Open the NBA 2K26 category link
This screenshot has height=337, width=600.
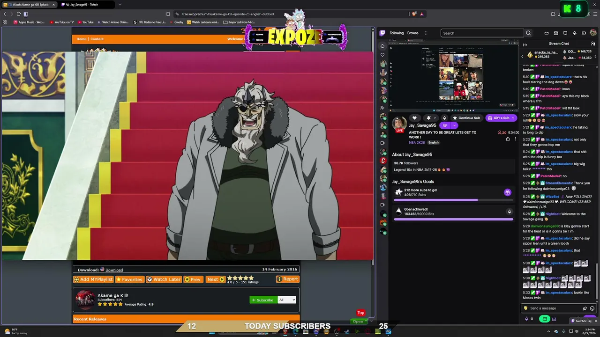point(416,143)
